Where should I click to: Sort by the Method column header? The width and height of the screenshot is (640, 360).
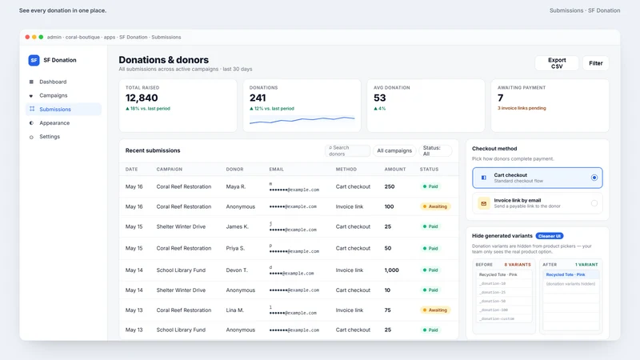(346, 169)
